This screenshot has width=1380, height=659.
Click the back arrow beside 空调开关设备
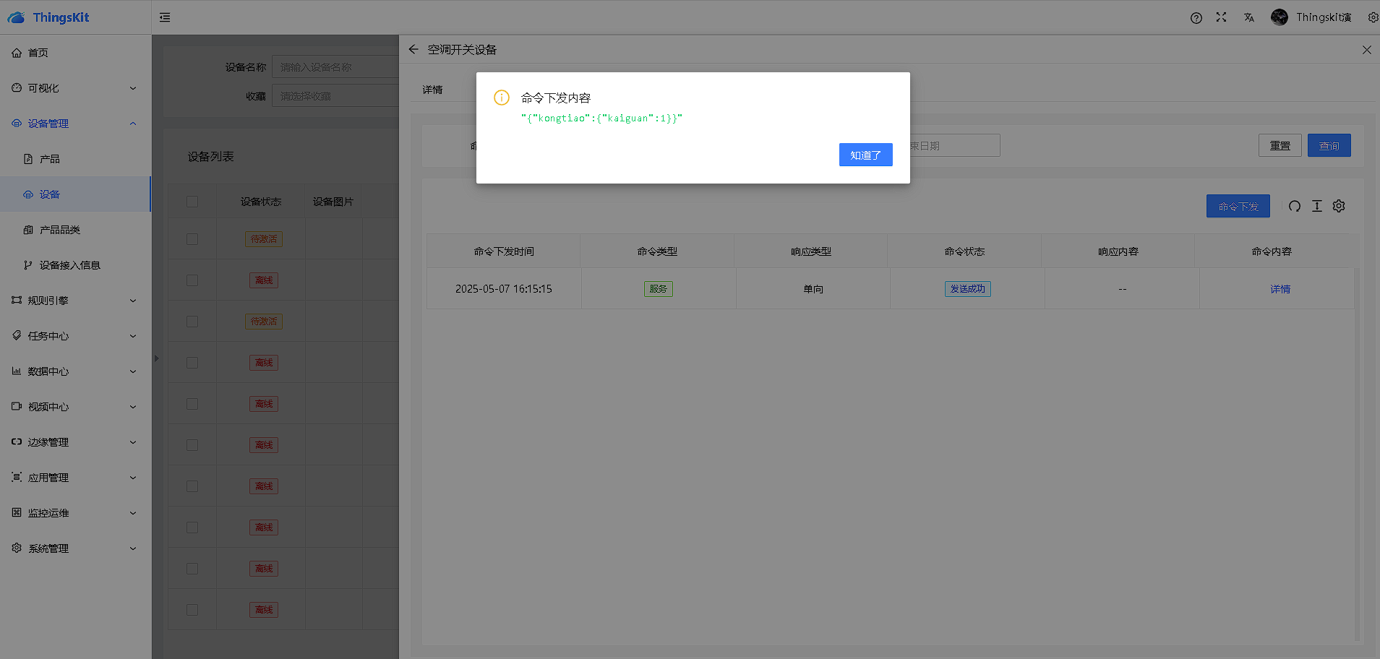pos(413,50)
